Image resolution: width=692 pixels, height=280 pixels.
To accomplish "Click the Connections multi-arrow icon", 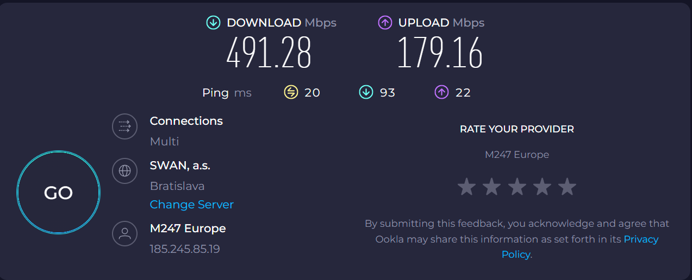I will 124,126.
